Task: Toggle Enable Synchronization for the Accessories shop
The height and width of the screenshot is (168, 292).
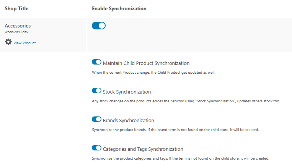Action: tap(99, 26)
